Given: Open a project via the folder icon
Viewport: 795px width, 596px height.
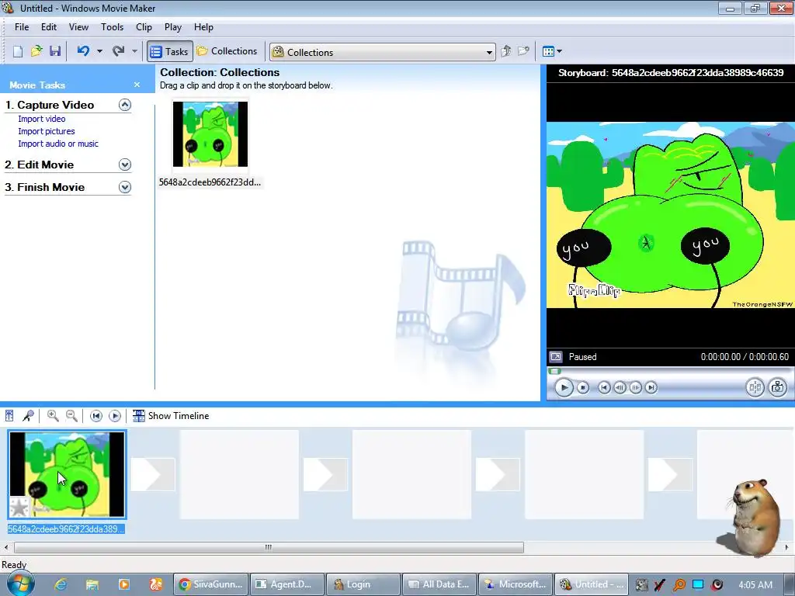Looking at the screenshot, I should (x=36, y=51).
